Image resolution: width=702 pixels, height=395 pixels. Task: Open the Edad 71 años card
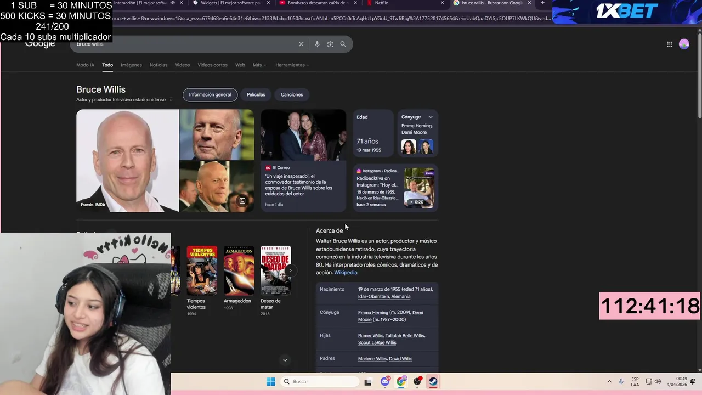point(373,133)
